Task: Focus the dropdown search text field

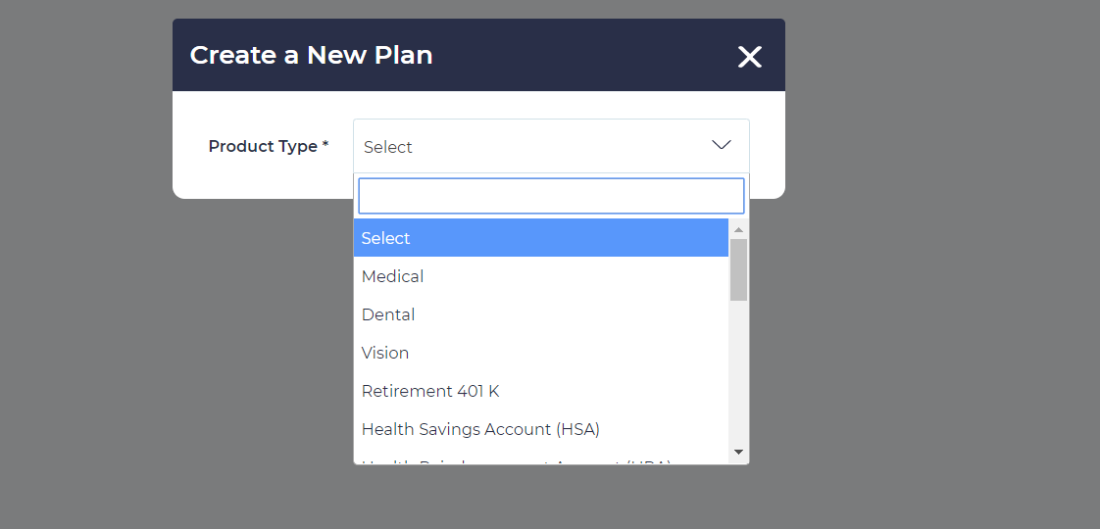Action: point(551,196)
